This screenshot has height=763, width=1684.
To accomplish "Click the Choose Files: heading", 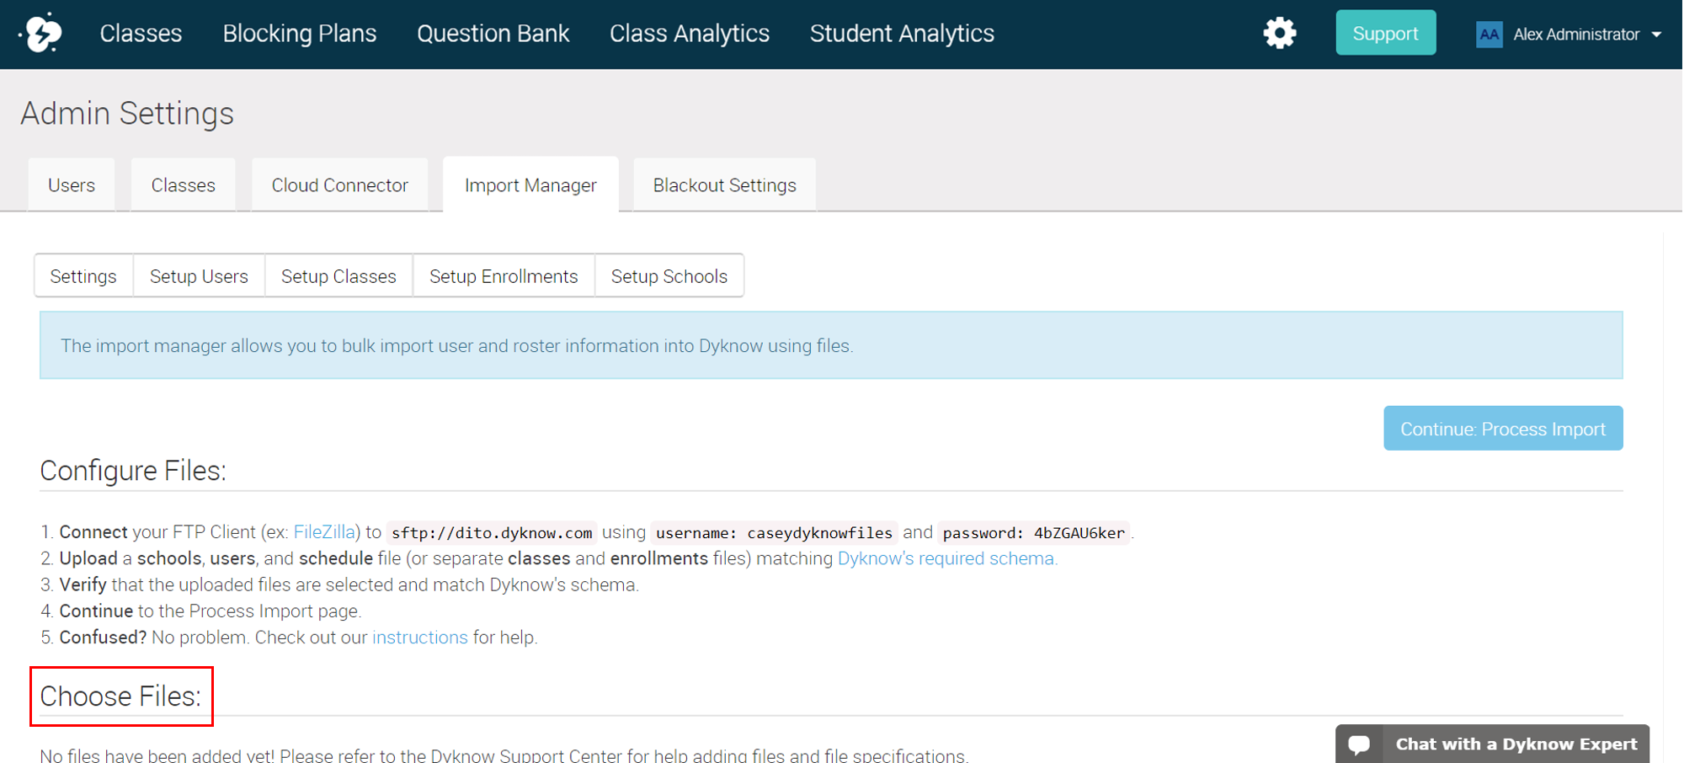I will 120,696.
